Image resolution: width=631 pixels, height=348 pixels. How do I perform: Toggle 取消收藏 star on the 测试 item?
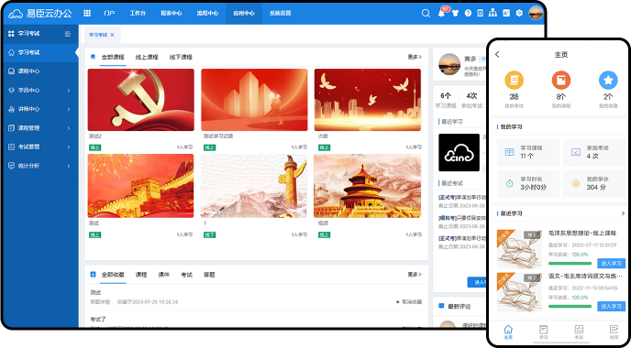[x=408, y=302]
